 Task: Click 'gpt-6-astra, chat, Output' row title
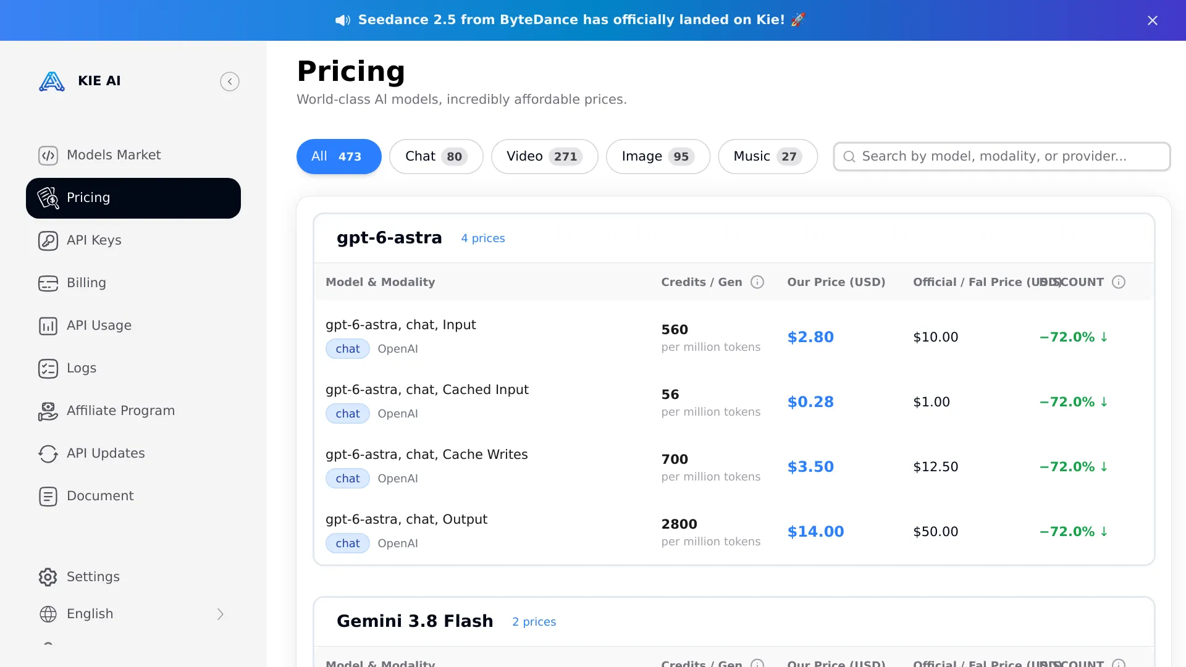[406, 519]
